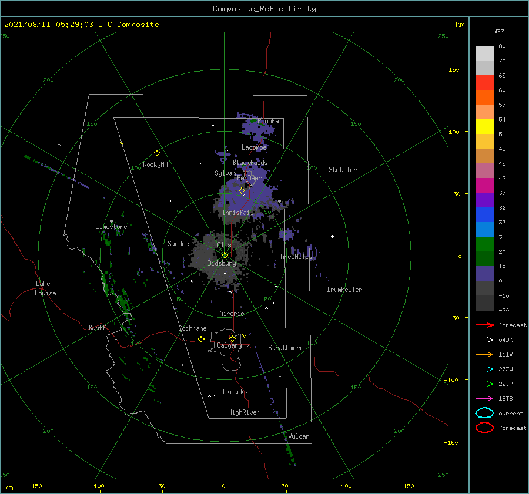Click the cyan current ellipse legend icon
The width and height of the screenshot is (529, 494).
pyautogui.click(x=484, y=413)
